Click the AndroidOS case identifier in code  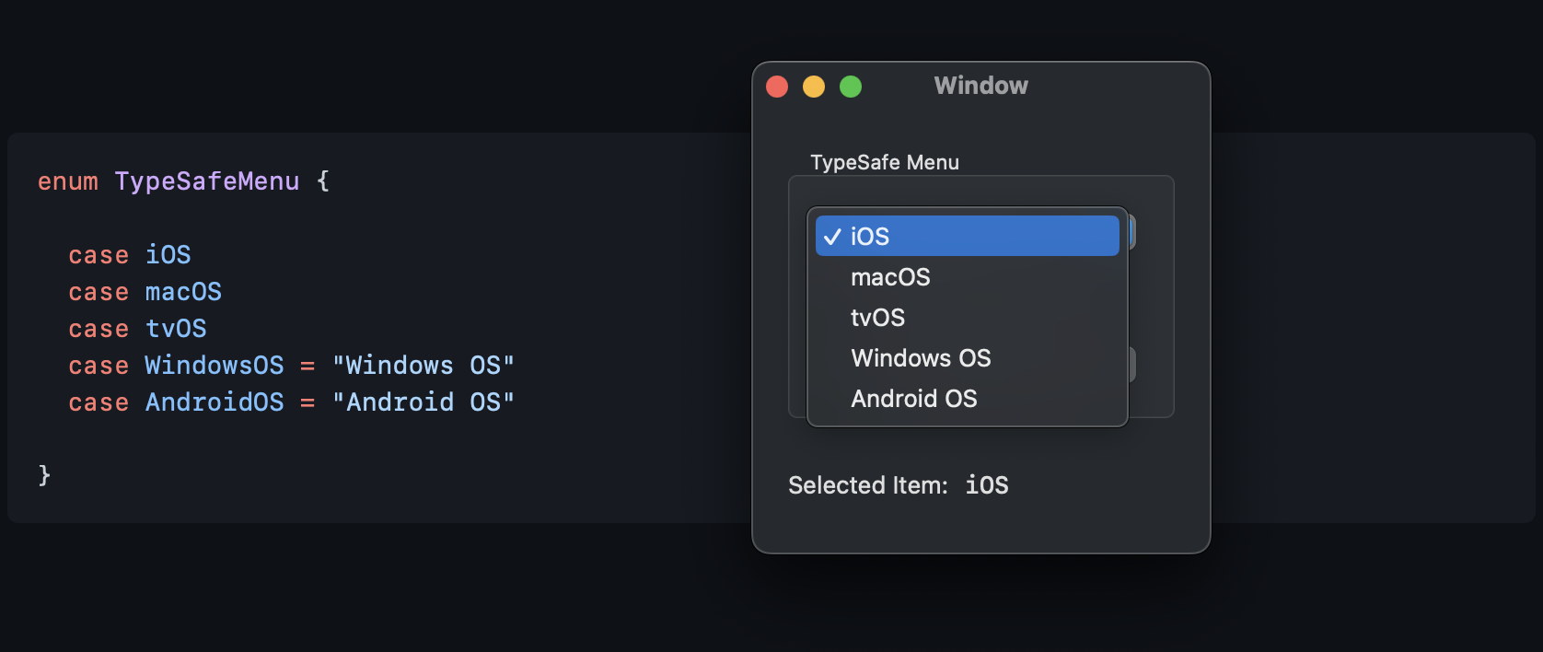point(215,402)
